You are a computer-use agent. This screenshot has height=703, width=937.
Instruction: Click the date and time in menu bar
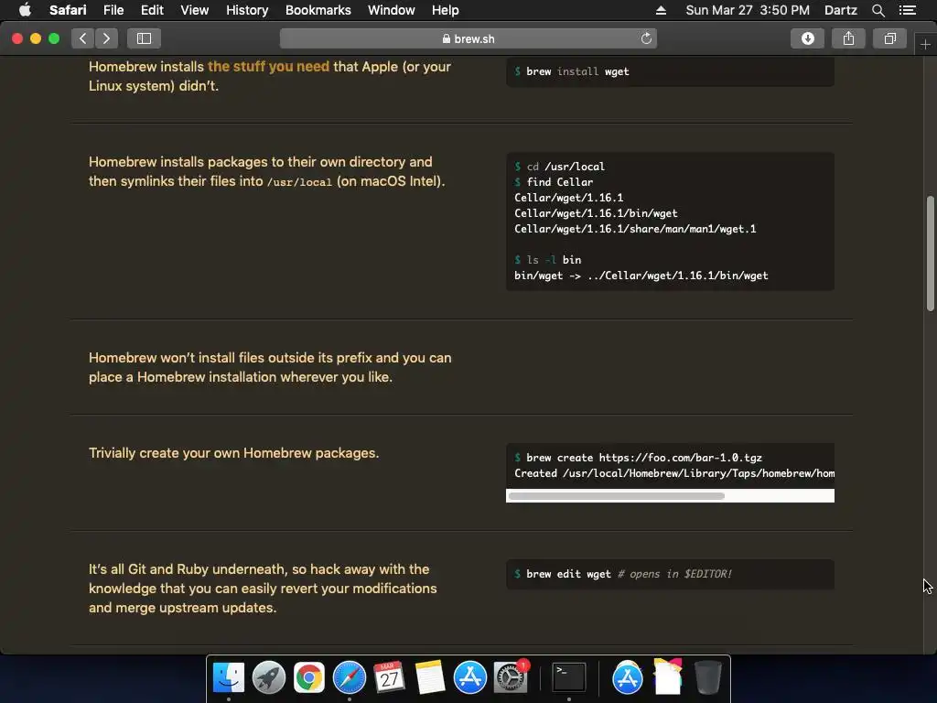[748, 10]
